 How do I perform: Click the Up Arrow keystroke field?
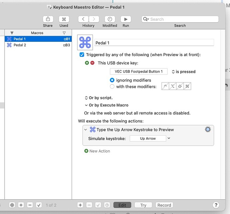[x=148, y=139]
